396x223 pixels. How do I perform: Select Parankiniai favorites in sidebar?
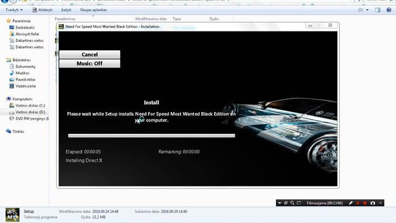click(22, 21)
